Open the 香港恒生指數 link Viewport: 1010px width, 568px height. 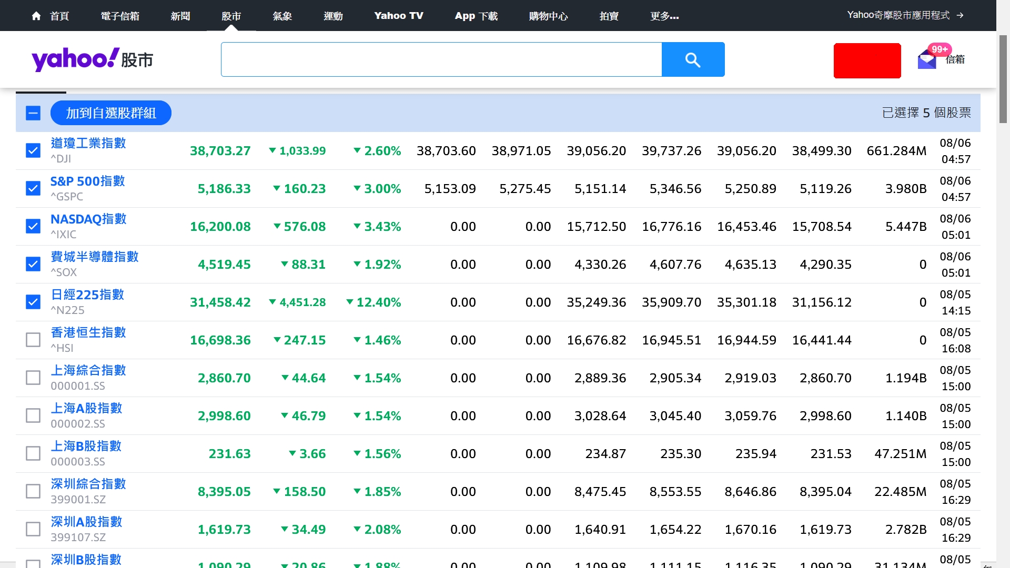coord(88,332)
